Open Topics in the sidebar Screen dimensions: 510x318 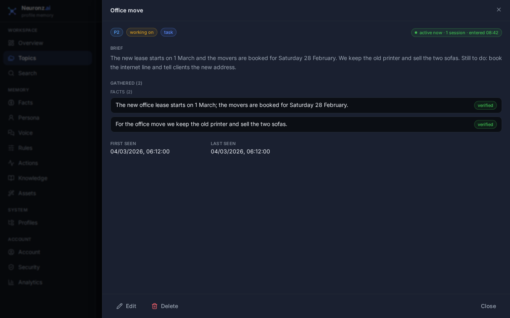pos(48,58)
